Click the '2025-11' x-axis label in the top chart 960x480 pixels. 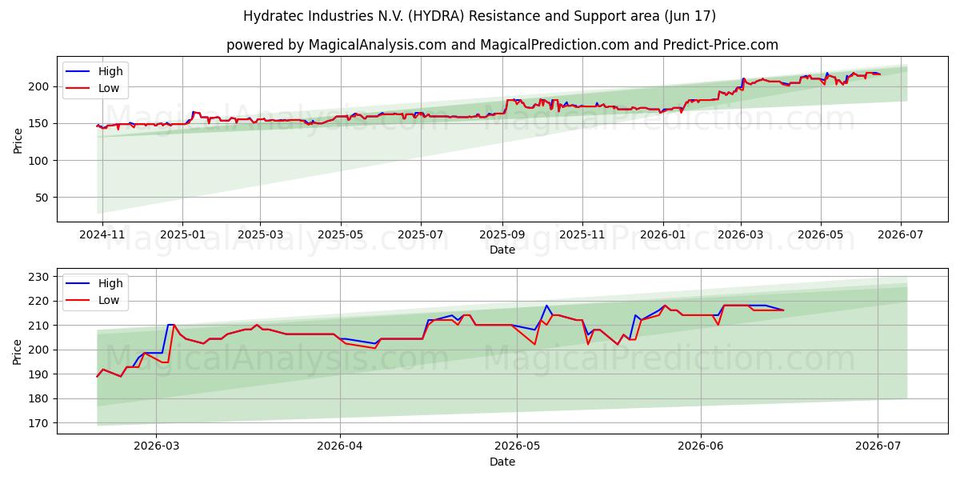pyautogui.click(x=582, y=236)
